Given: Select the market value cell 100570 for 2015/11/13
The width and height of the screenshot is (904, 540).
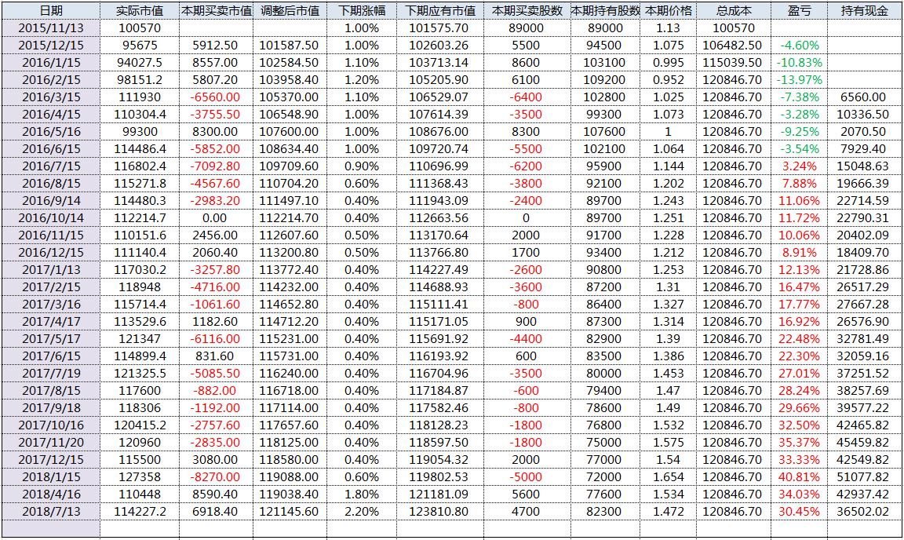Looking at the screenshot, I should coord(140,28).
